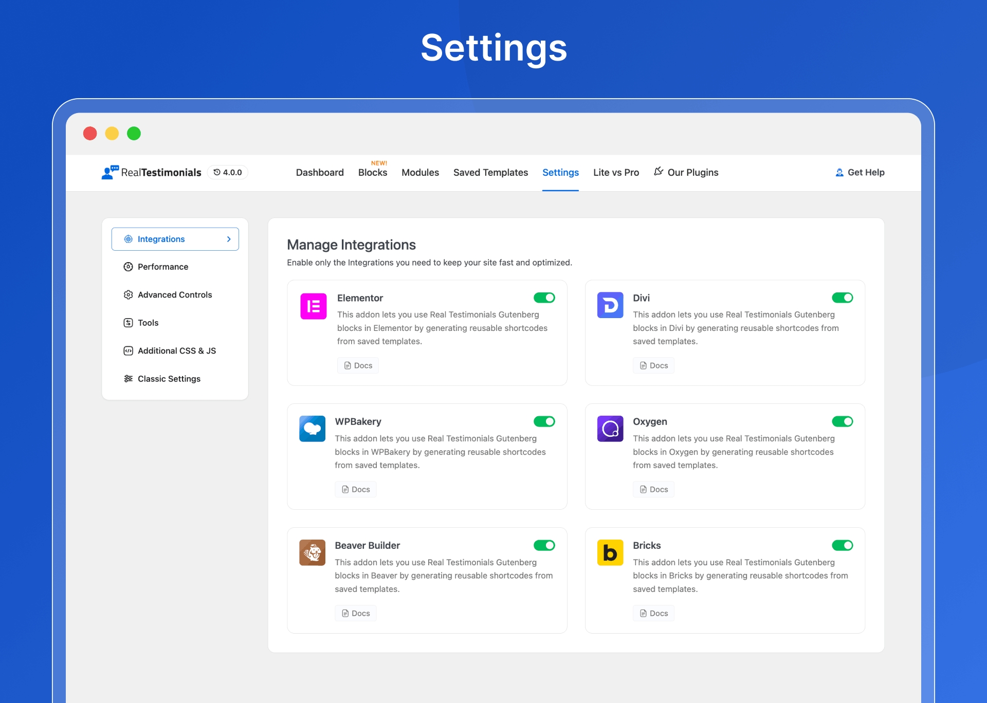Open Classic Settings section
The image size is (987, 703).
click(x=175, y=379)
